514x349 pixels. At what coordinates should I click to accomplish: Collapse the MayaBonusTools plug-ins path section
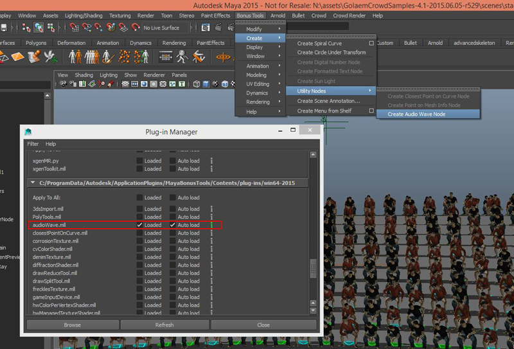(33, 184)
